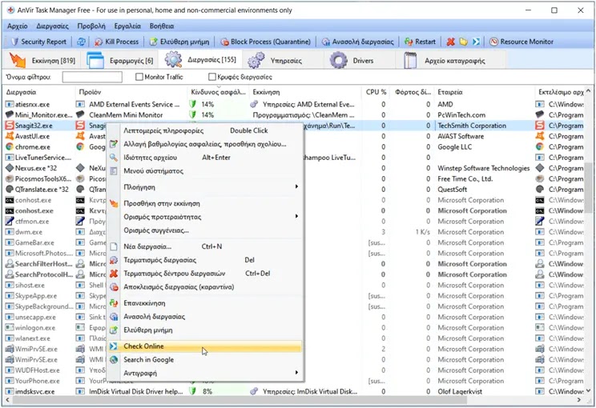Click Winstep Software Technologies company cell

click(x=484, y=168)
